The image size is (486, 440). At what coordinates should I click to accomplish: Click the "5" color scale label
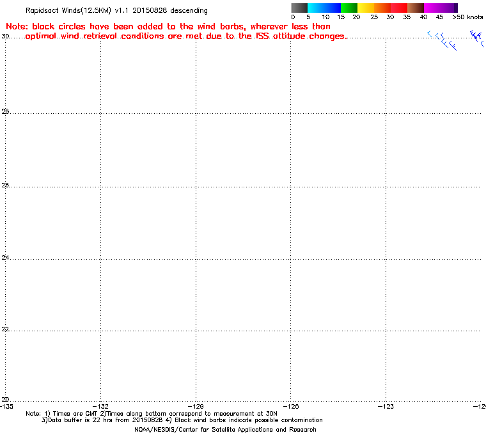[x=308, y=17]
